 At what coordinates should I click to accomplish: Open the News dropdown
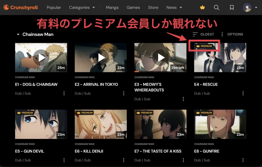(174, 7)
